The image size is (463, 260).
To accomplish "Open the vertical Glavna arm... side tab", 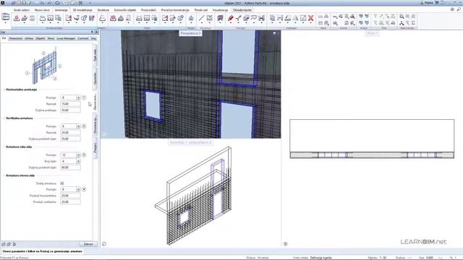I will click(95, 102).
